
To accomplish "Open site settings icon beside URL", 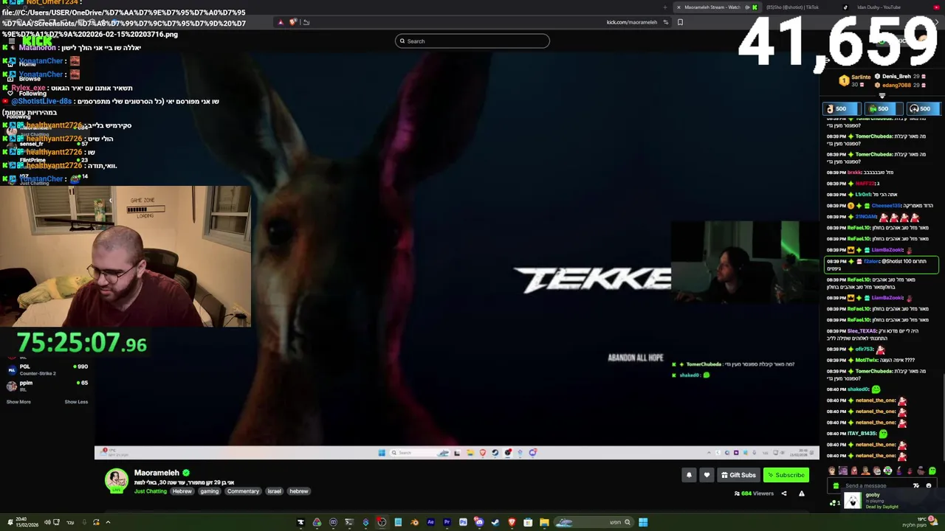I will click(666, 22).
